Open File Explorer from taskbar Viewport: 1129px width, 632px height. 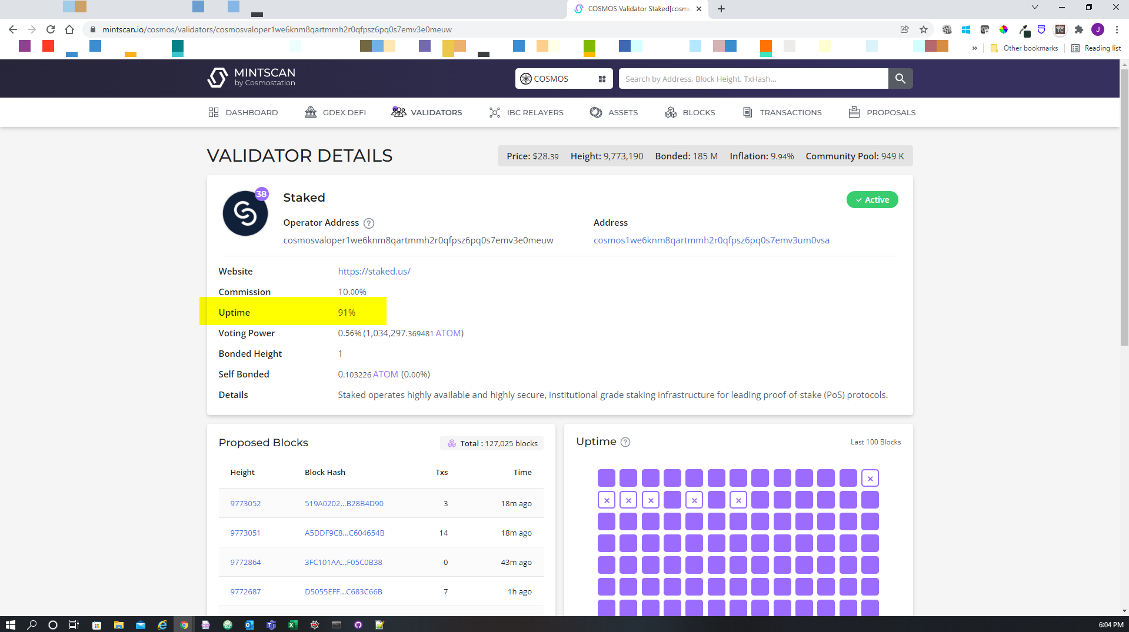(118, 625)
